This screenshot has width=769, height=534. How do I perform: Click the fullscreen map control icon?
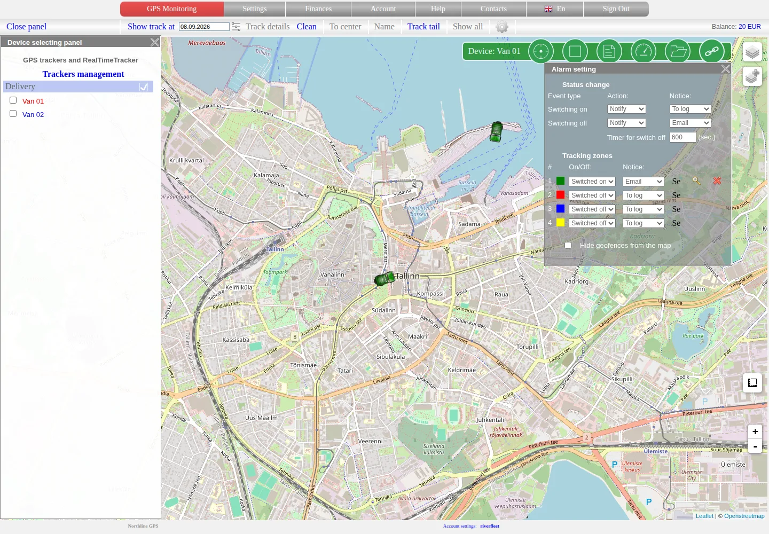752,383
